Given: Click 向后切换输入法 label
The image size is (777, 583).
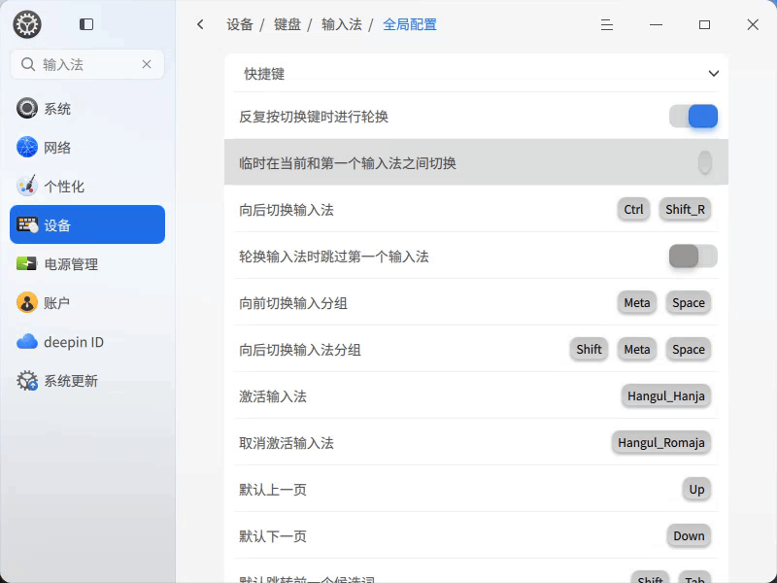Looking at the screenshot, I should (287, 210).
